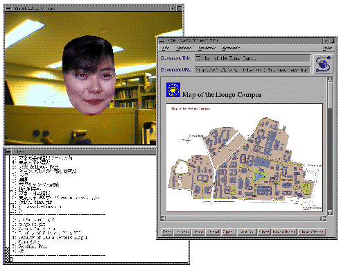Click the vertical scrollbar up arrow

pyautogui.click(x=330, y=79)
